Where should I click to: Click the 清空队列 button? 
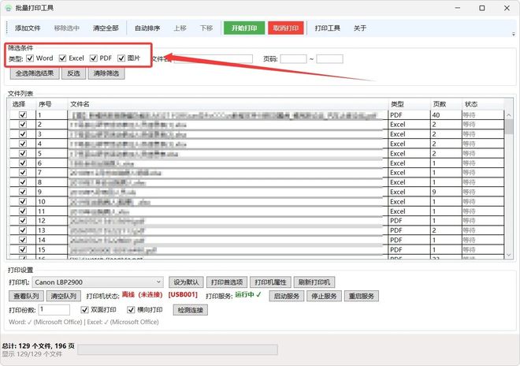pyautogui.click(x=63, y=296)
